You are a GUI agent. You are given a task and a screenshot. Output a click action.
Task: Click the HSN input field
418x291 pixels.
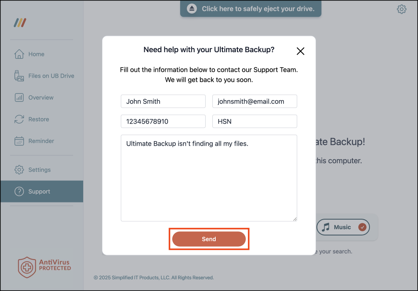point(255,121)
